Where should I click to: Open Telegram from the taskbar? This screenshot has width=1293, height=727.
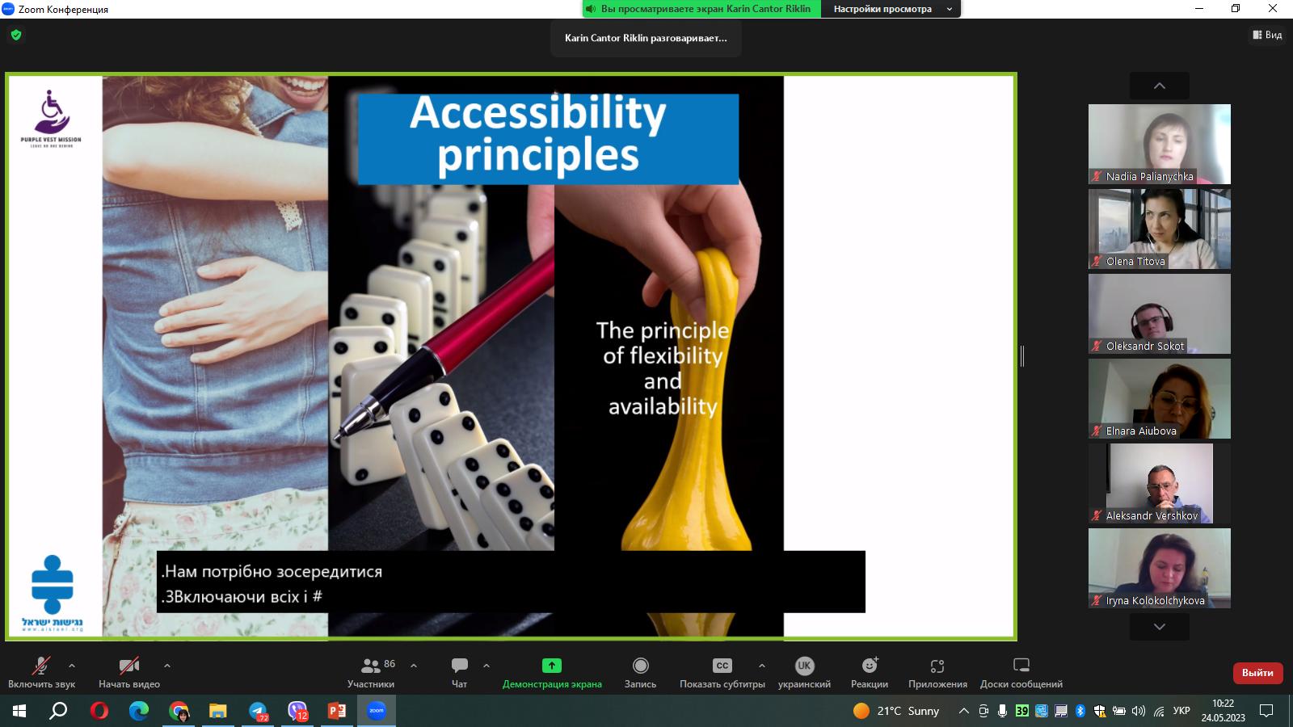click(258, 711)
